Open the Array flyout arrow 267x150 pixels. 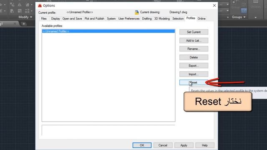pyautogui.click(x=32, y=11)
